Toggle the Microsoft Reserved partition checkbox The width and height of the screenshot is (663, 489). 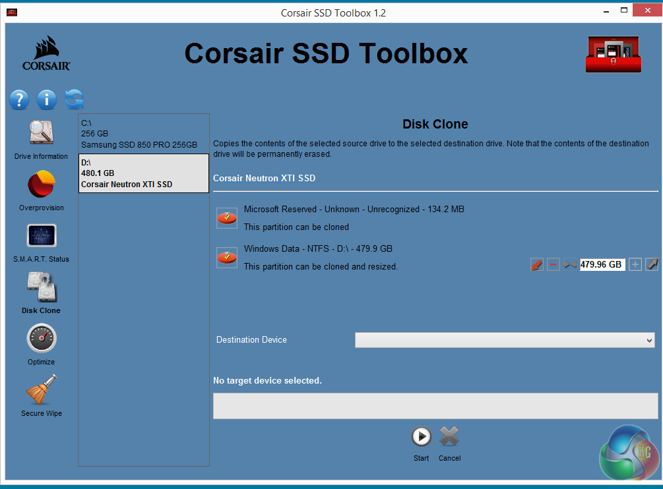click(x=227, y=217)
